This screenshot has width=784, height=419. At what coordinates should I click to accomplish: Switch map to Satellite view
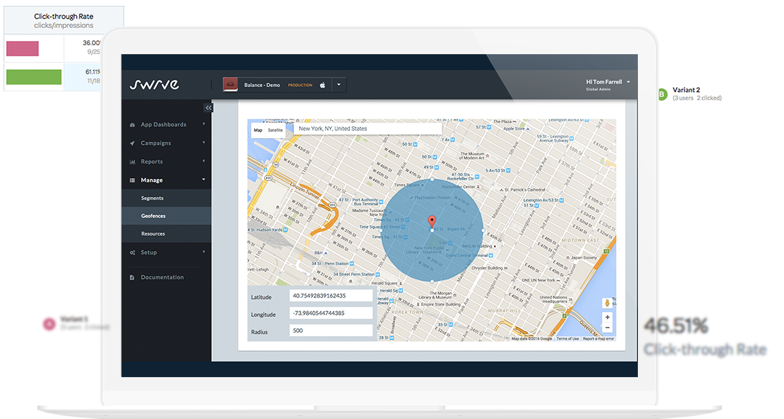pyautogui.click(x=275, y=130)
